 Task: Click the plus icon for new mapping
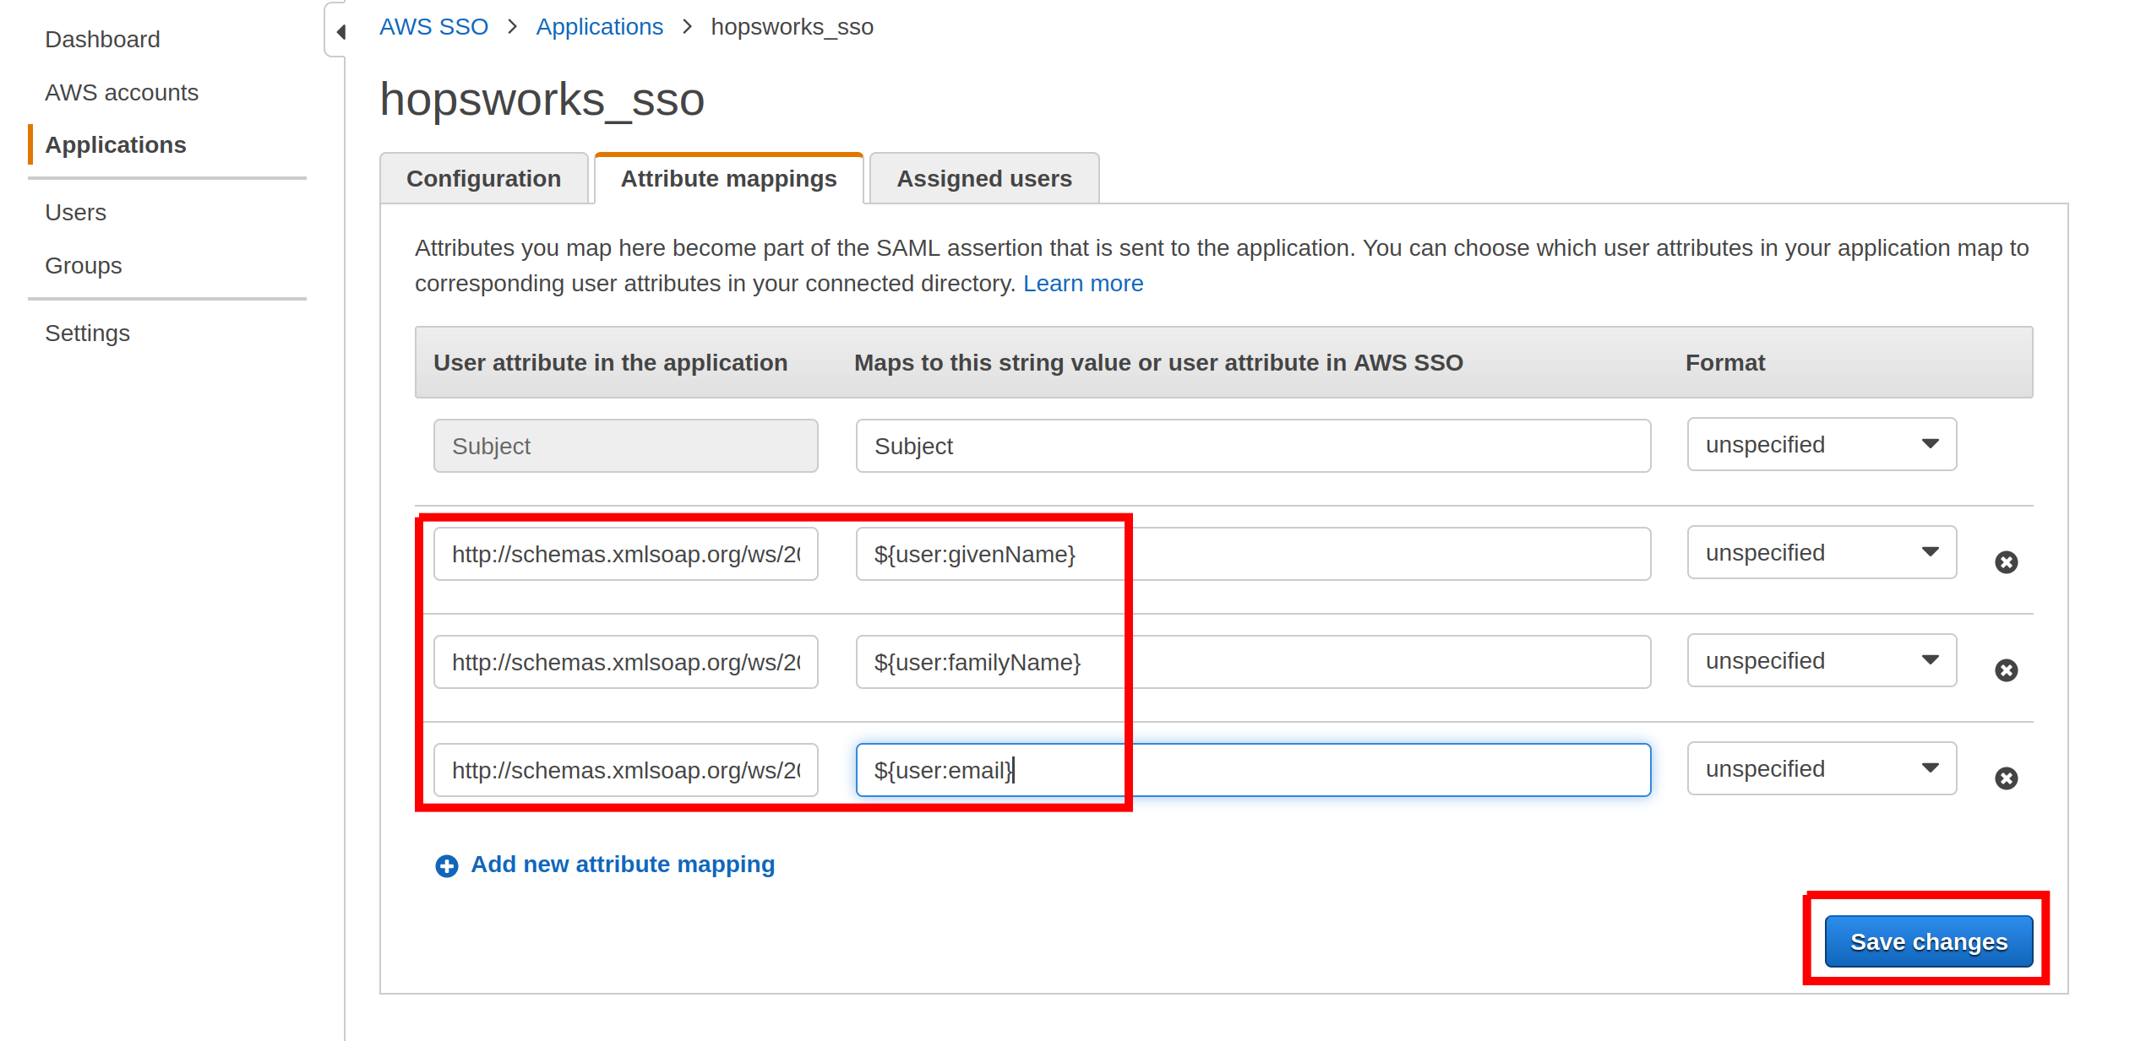coord(447,866)
